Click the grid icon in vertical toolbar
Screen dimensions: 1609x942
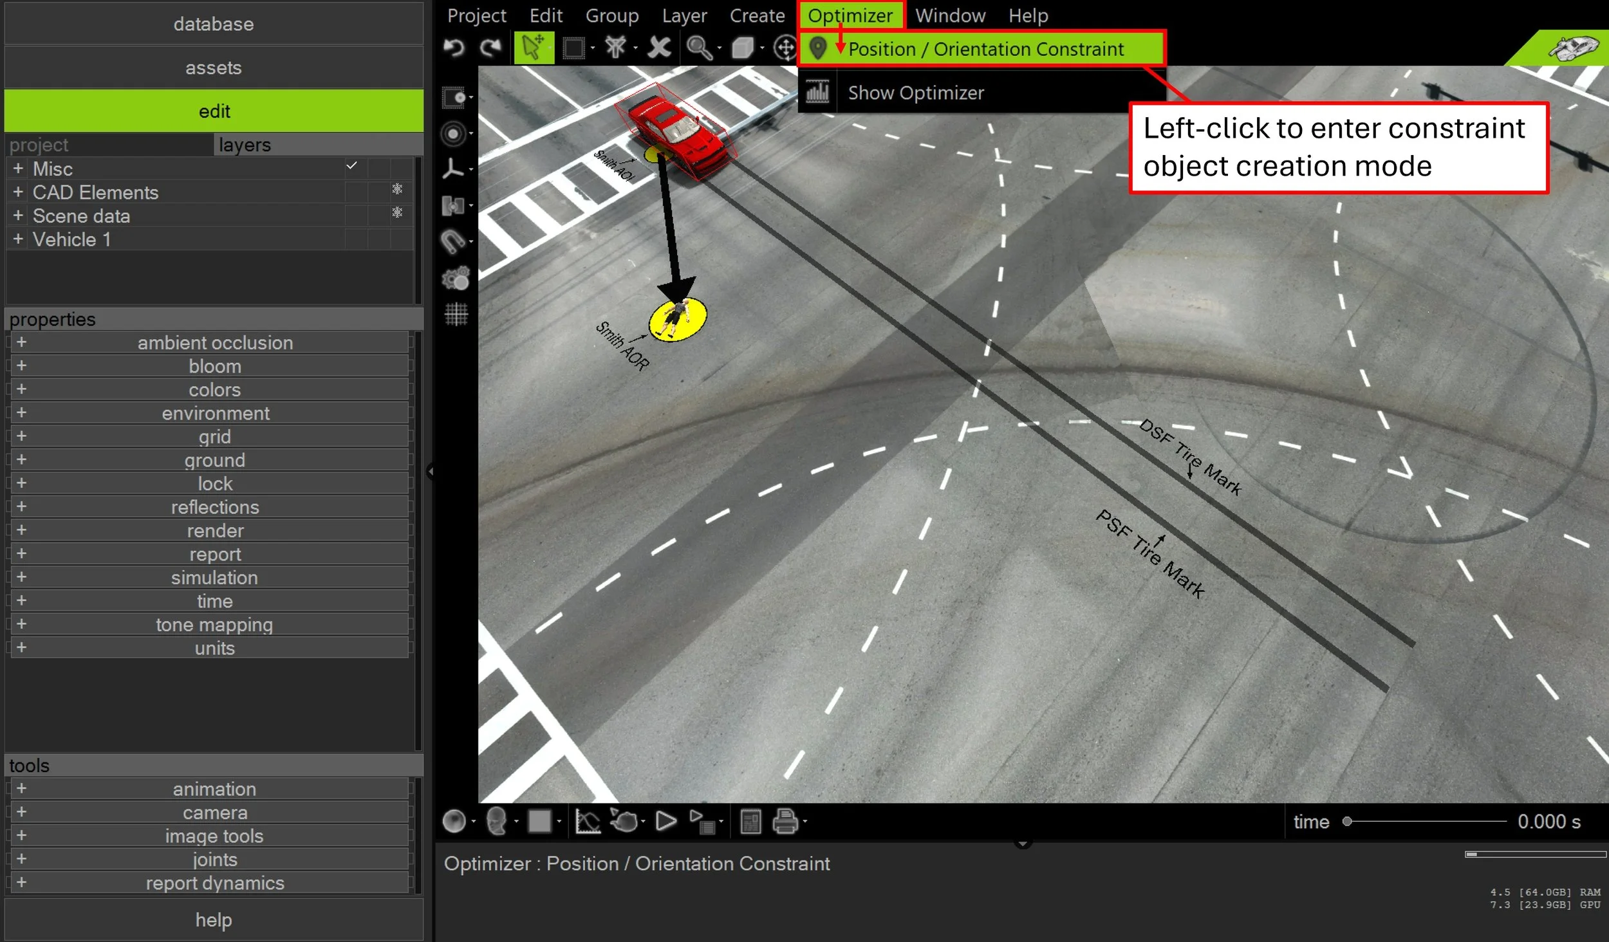(x=456, y=314)
